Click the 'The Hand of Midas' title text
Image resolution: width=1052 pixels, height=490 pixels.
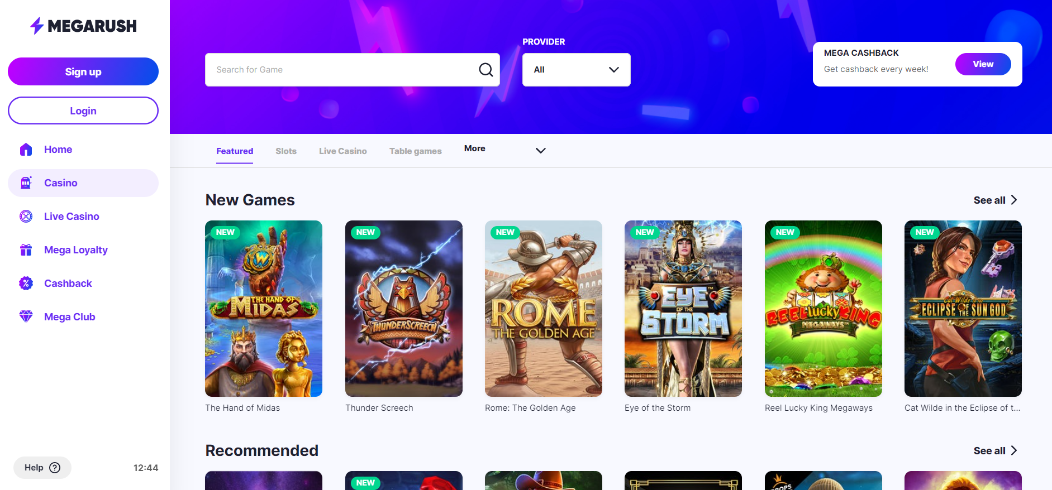[242, 408]
